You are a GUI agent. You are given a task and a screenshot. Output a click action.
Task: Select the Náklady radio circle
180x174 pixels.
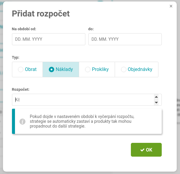pyautogui.click(x=52, y=69)
